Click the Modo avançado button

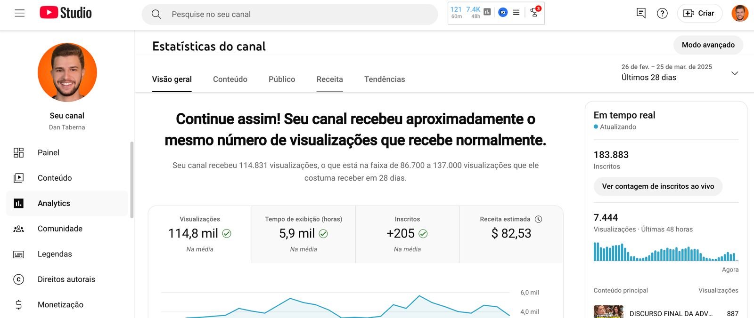(708, 45)
